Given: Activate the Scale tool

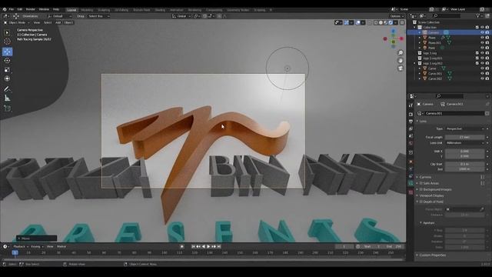Looking at the screenshot, I should [x=7, y=70].
